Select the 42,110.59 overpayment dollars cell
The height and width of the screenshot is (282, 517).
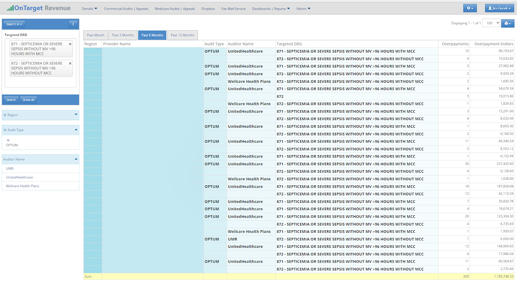click(x=492, y=194)
